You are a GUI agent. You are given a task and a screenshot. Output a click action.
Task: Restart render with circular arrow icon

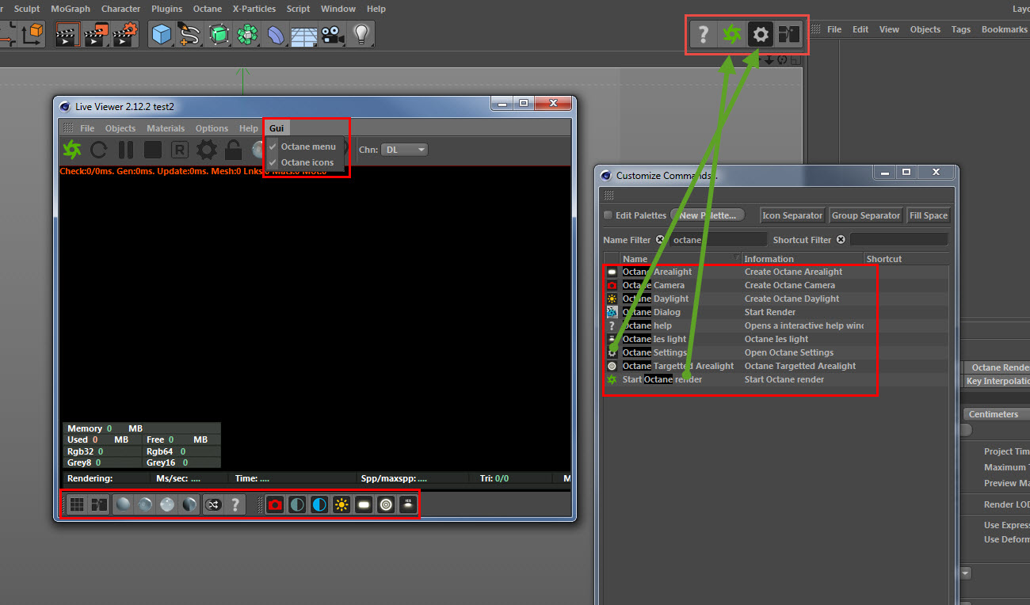click(99, 149)
